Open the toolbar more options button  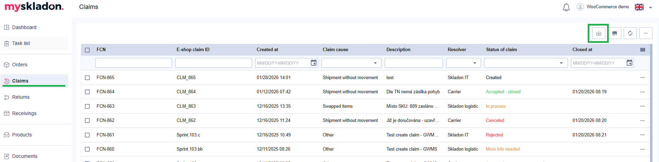pyautogui.click(x=646, y=33)
